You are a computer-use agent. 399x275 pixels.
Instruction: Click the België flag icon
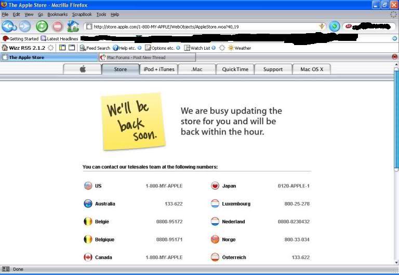pos(88,221)
